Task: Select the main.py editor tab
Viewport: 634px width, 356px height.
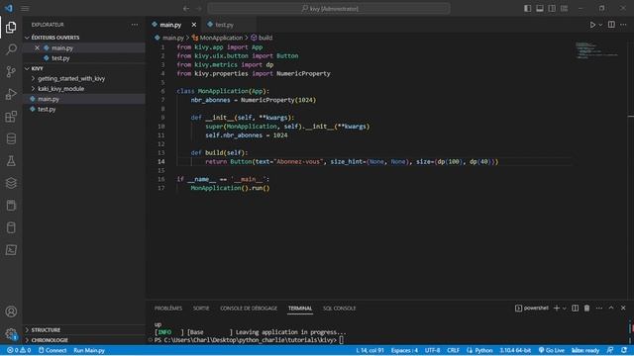Action: (170, 25)
